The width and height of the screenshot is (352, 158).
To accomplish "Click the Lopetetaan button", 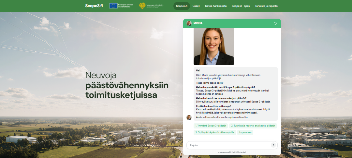I will click(245, 132).
